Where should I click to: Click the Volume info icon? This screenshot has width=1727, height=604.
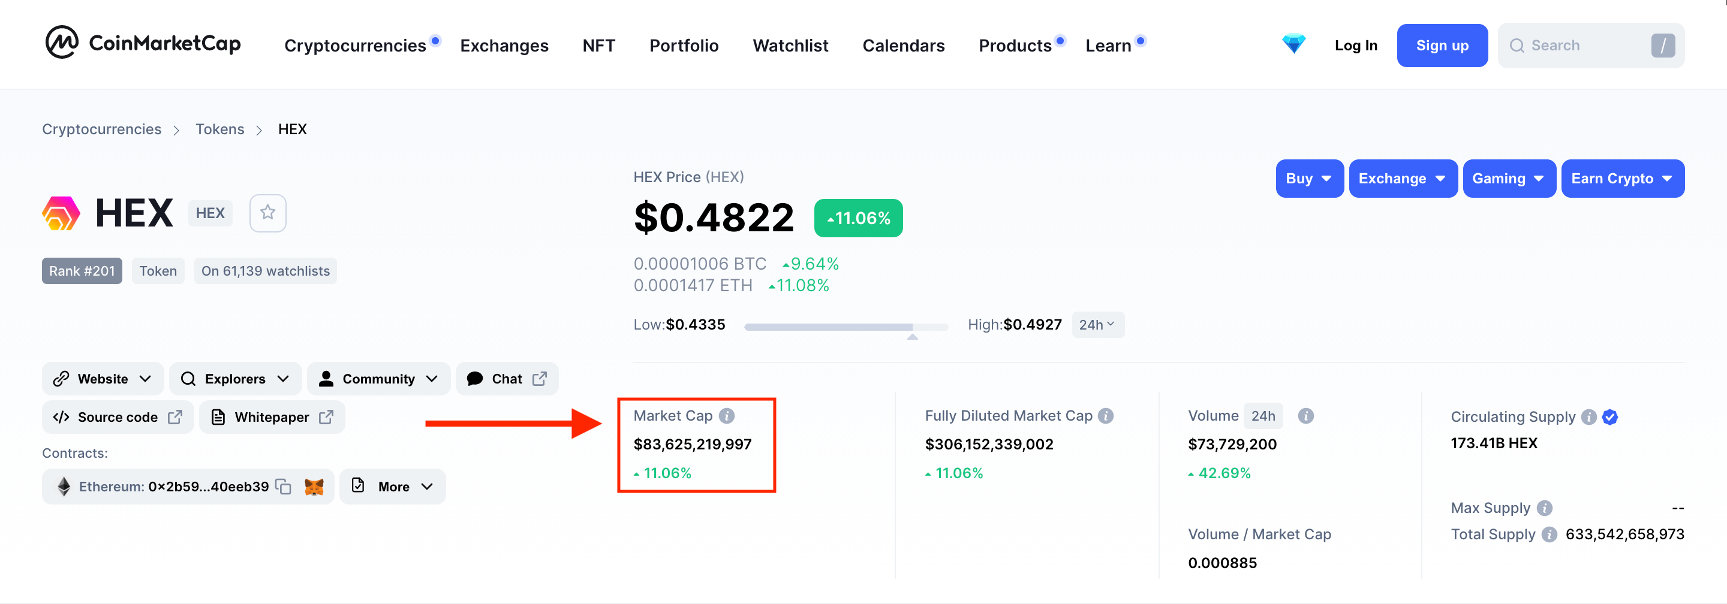coord(1305,416)
